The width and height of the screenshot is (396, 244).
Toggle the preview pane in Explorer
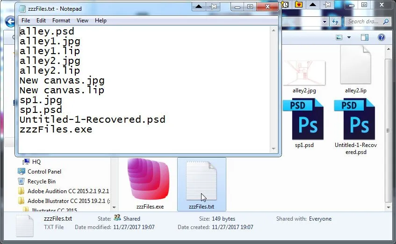point(364,38)
